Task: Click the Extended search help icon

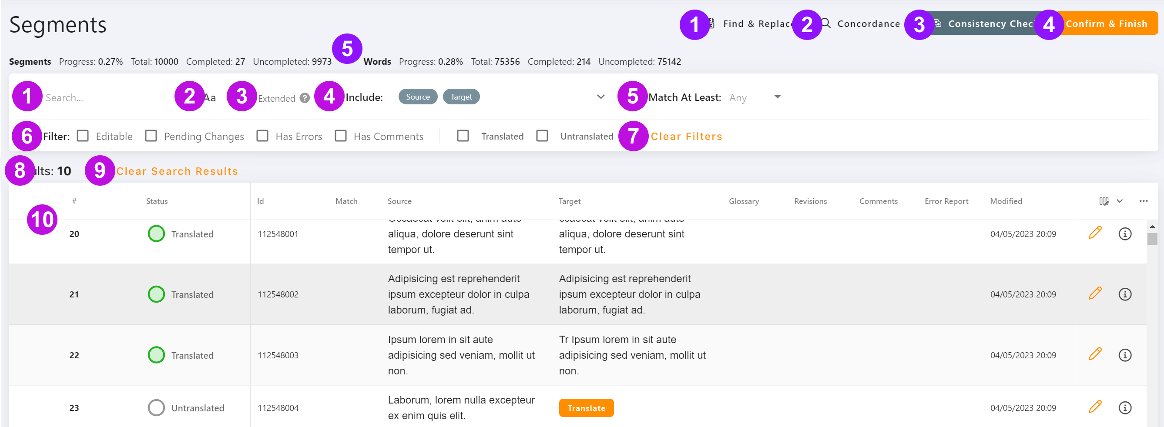Action: point(305,97)
